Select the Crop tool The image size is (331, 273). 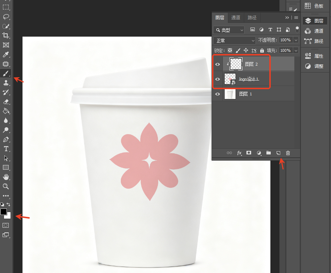[6, 36]
